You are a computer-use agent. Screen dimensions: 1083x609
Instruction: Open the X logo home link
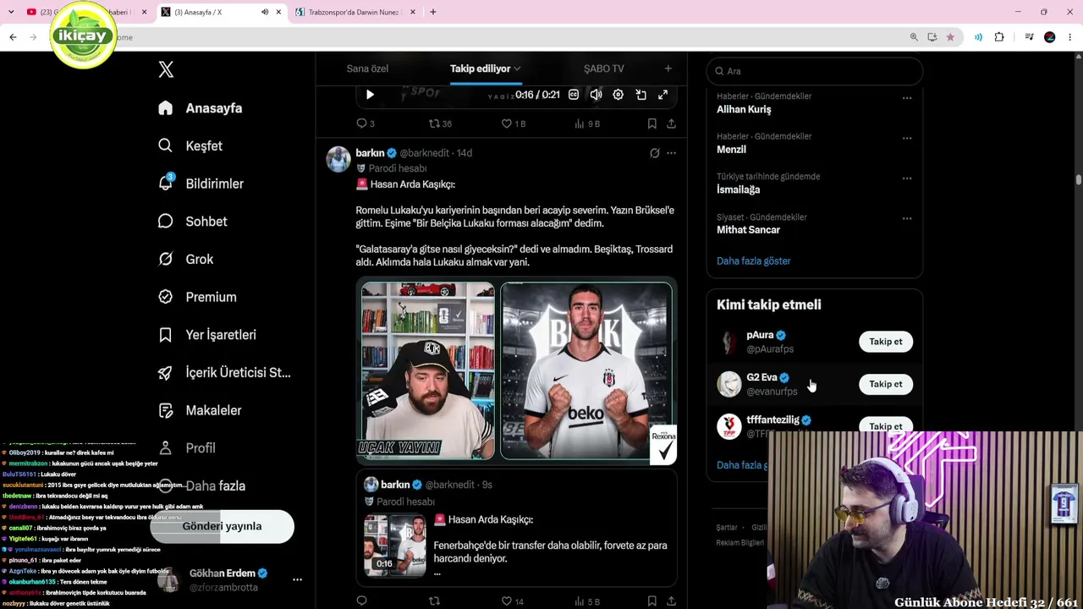pos(166,70)
